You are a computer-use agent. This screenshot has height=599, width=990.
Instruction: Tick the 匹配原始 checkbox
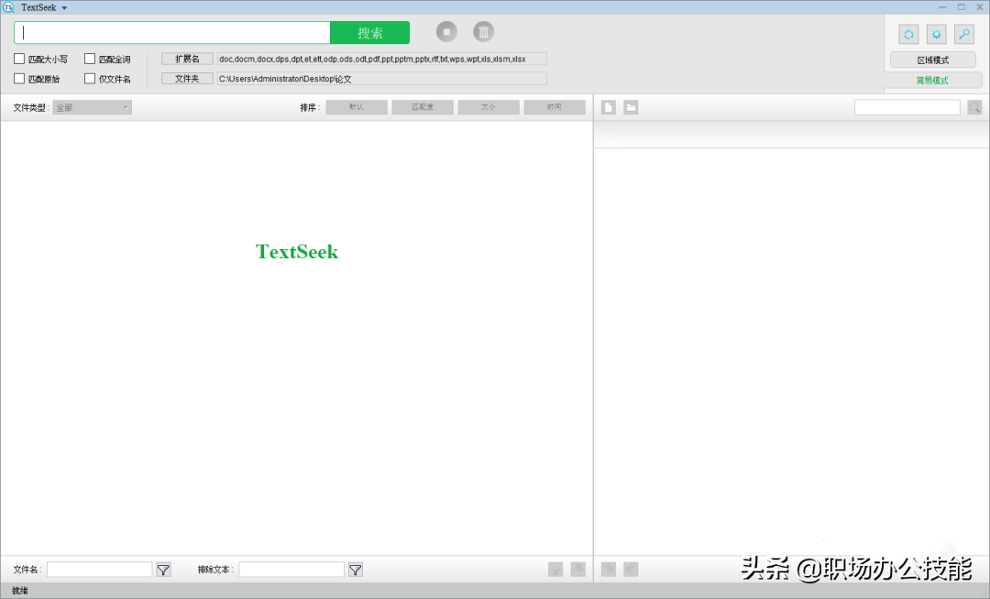tap(19, 79)
